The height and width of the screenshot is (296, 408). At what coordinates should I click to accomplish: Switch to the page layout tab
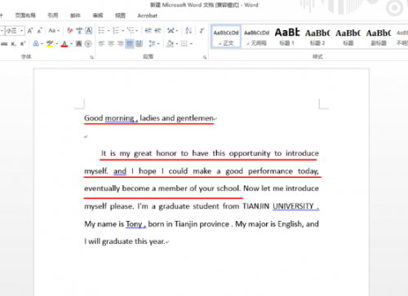[25, 15]
